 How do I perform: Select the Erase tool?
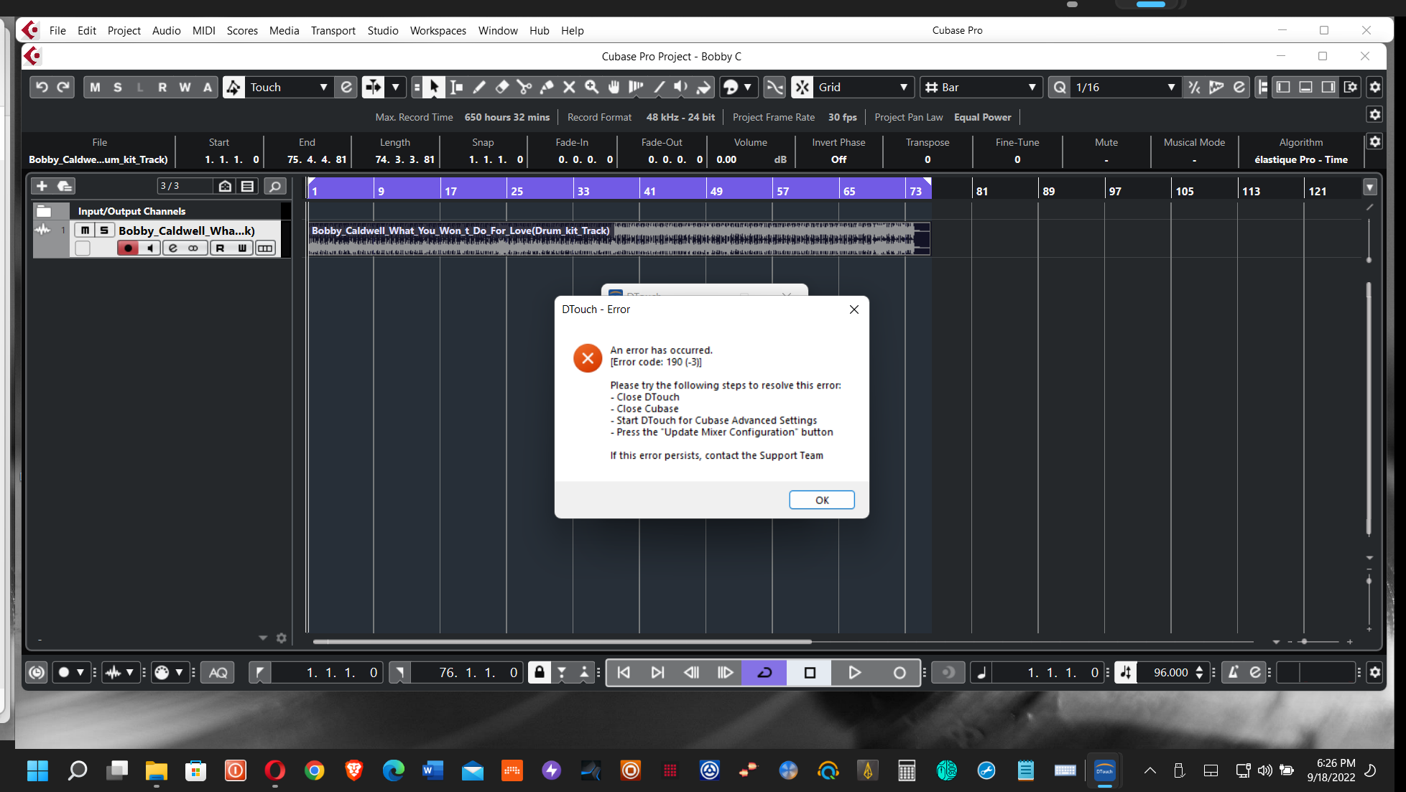pyautogui.click(x=501, y=87)
